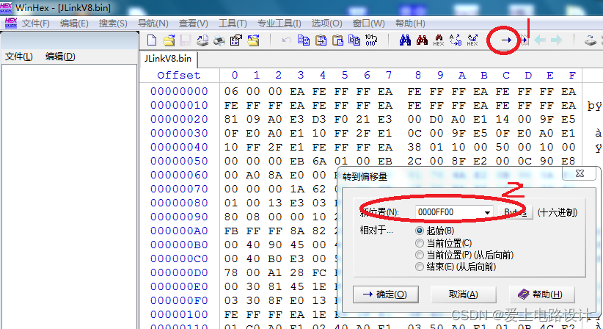The width and height of the screenshot is (603, 329).
Task: Open the 导航(N) menu
Action: coord(153,23)
